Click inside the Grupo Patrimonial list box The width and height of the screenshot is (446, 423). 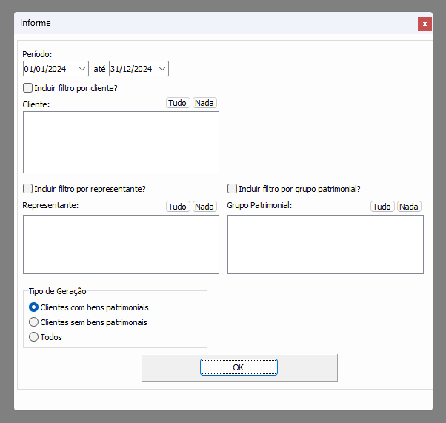click(x=325, y=244)
